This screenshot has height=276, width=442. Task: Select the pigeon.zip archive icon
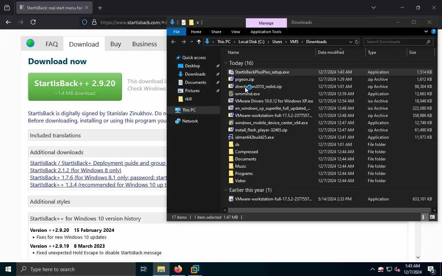point(231,79)
